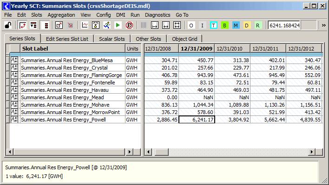Click the series slot icon for BlueMesa row
Screen dimensions: 329x185
click(14, 60)
